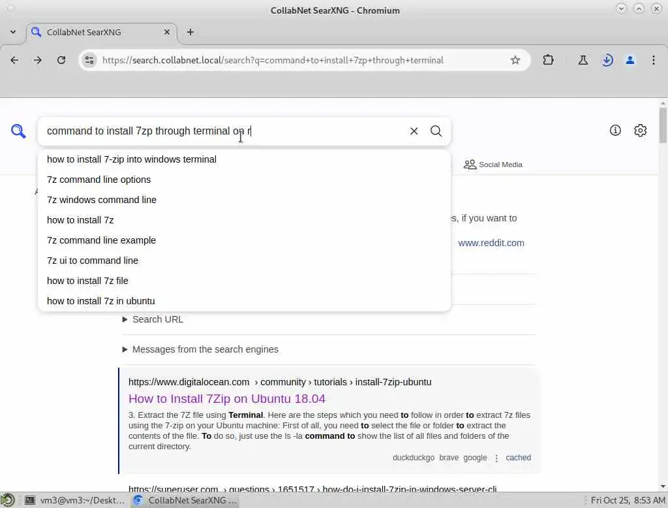Click the page vertical scrollbar thumb
The image size is (668, 508).
click(x=663, y=126)
